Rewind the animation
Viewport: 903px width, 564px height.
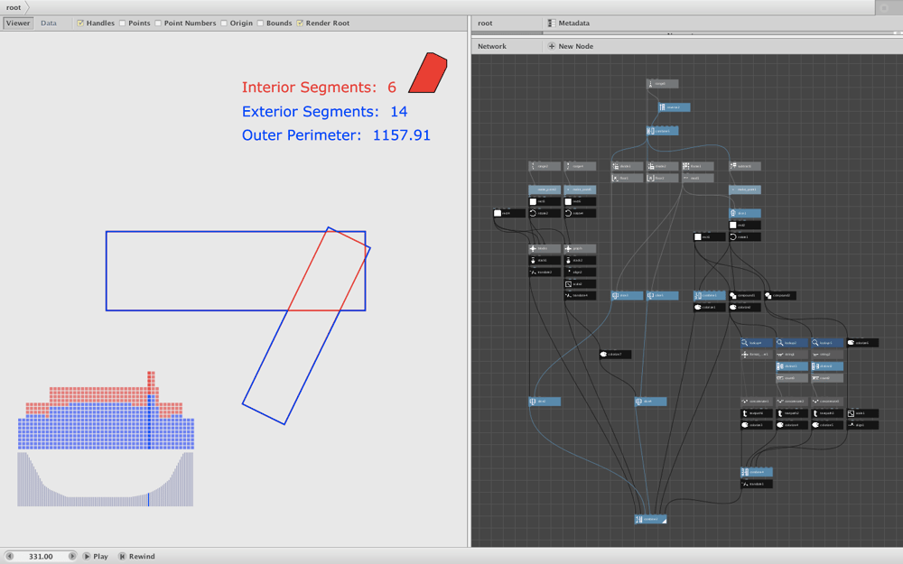click(x=136, y=556)
